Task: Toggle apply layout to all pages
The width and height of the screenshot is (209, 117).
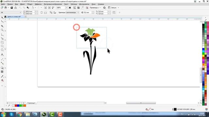Action: 51,12
